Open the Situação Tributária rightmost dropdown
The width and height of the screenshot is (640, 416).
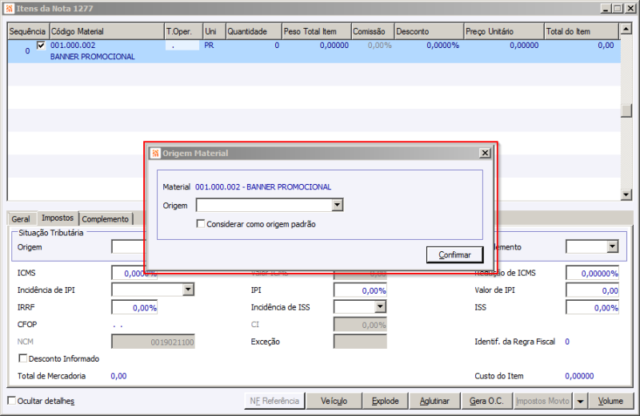(612, 246)
